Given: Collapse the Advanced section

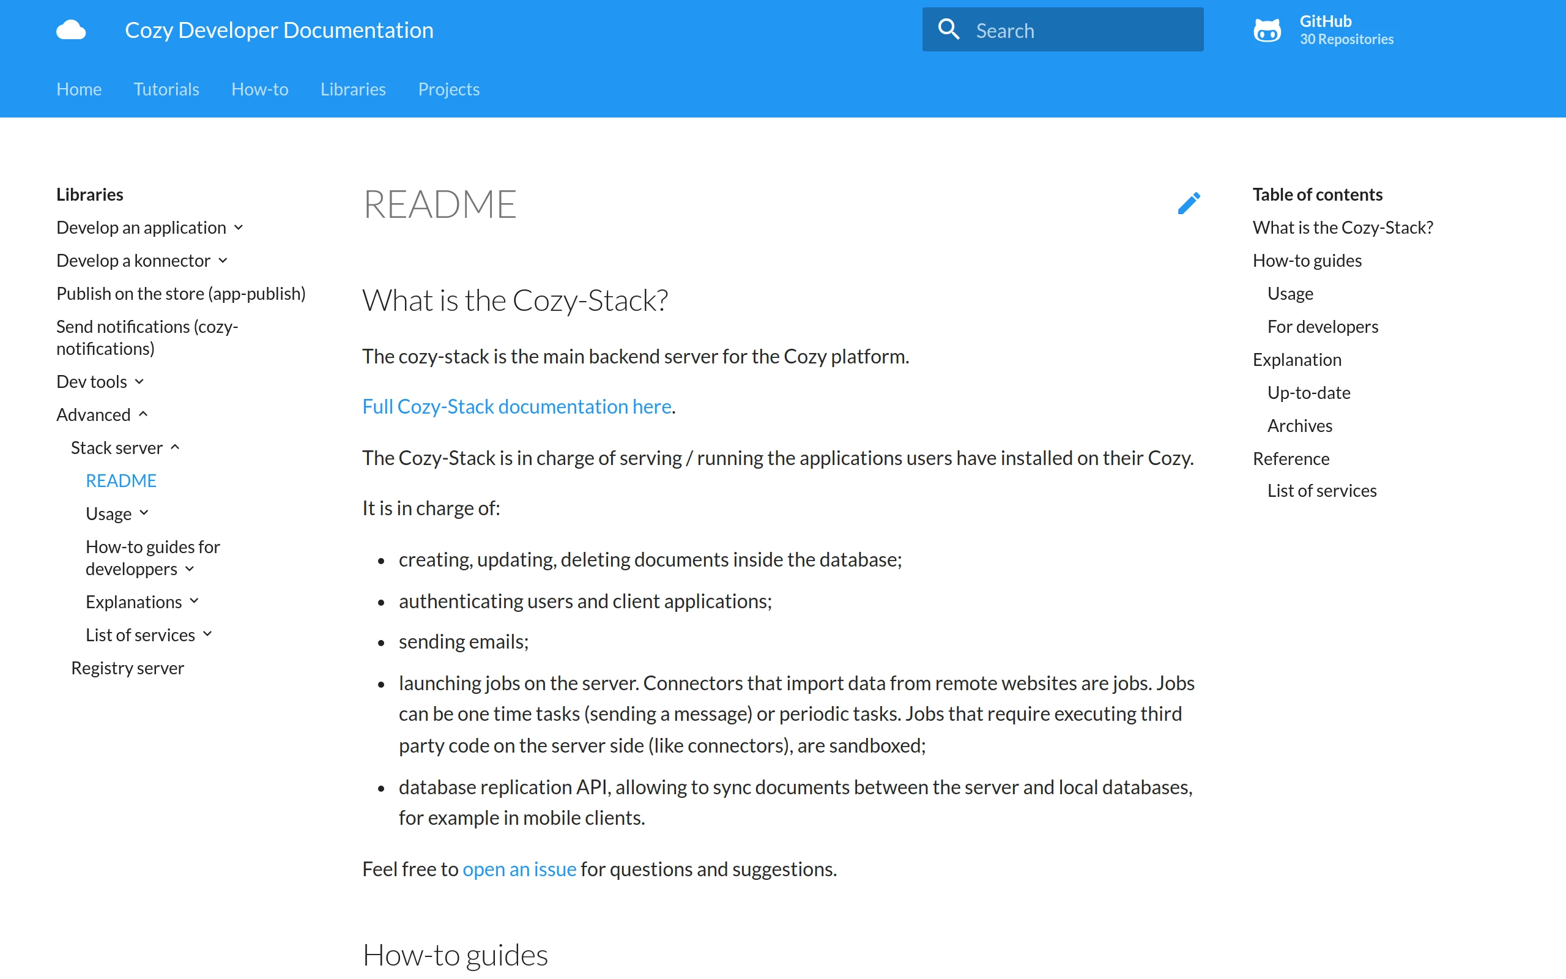Looking at the screenshot, I should pos(143,414).
